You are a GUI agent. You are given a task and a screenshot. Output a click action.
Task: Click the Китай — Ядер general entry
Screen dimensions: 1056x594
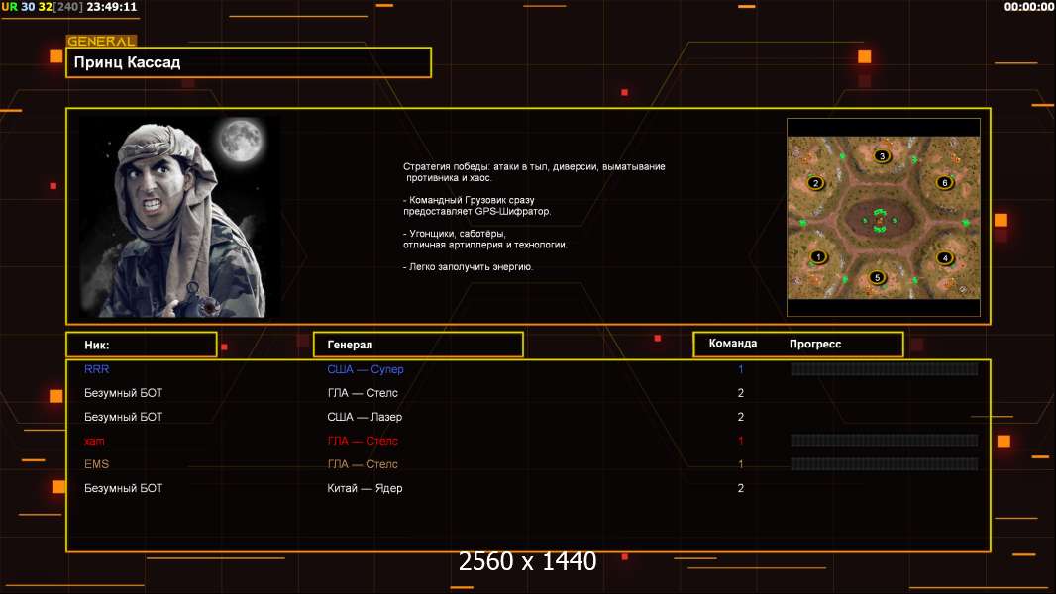(365, 488)
